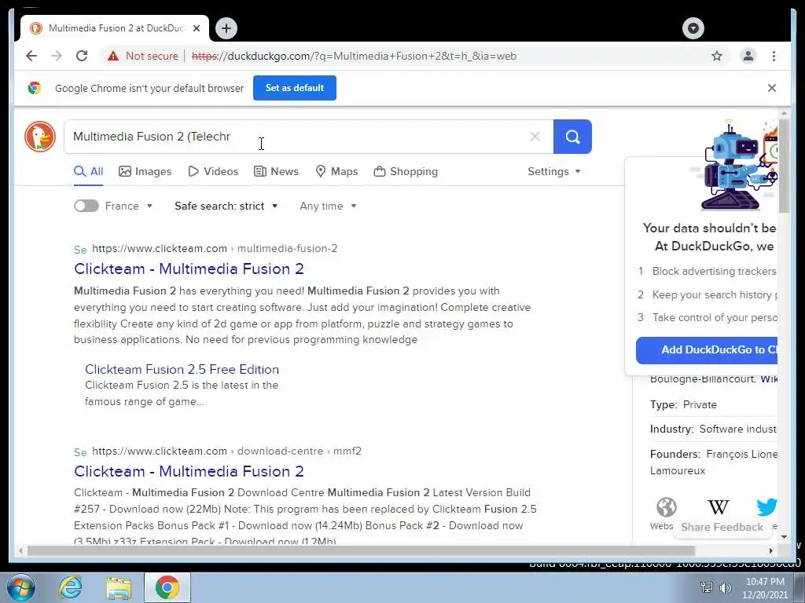
Task: Click the horizontal scrollbar at page bottom
Action: [361, 550]
